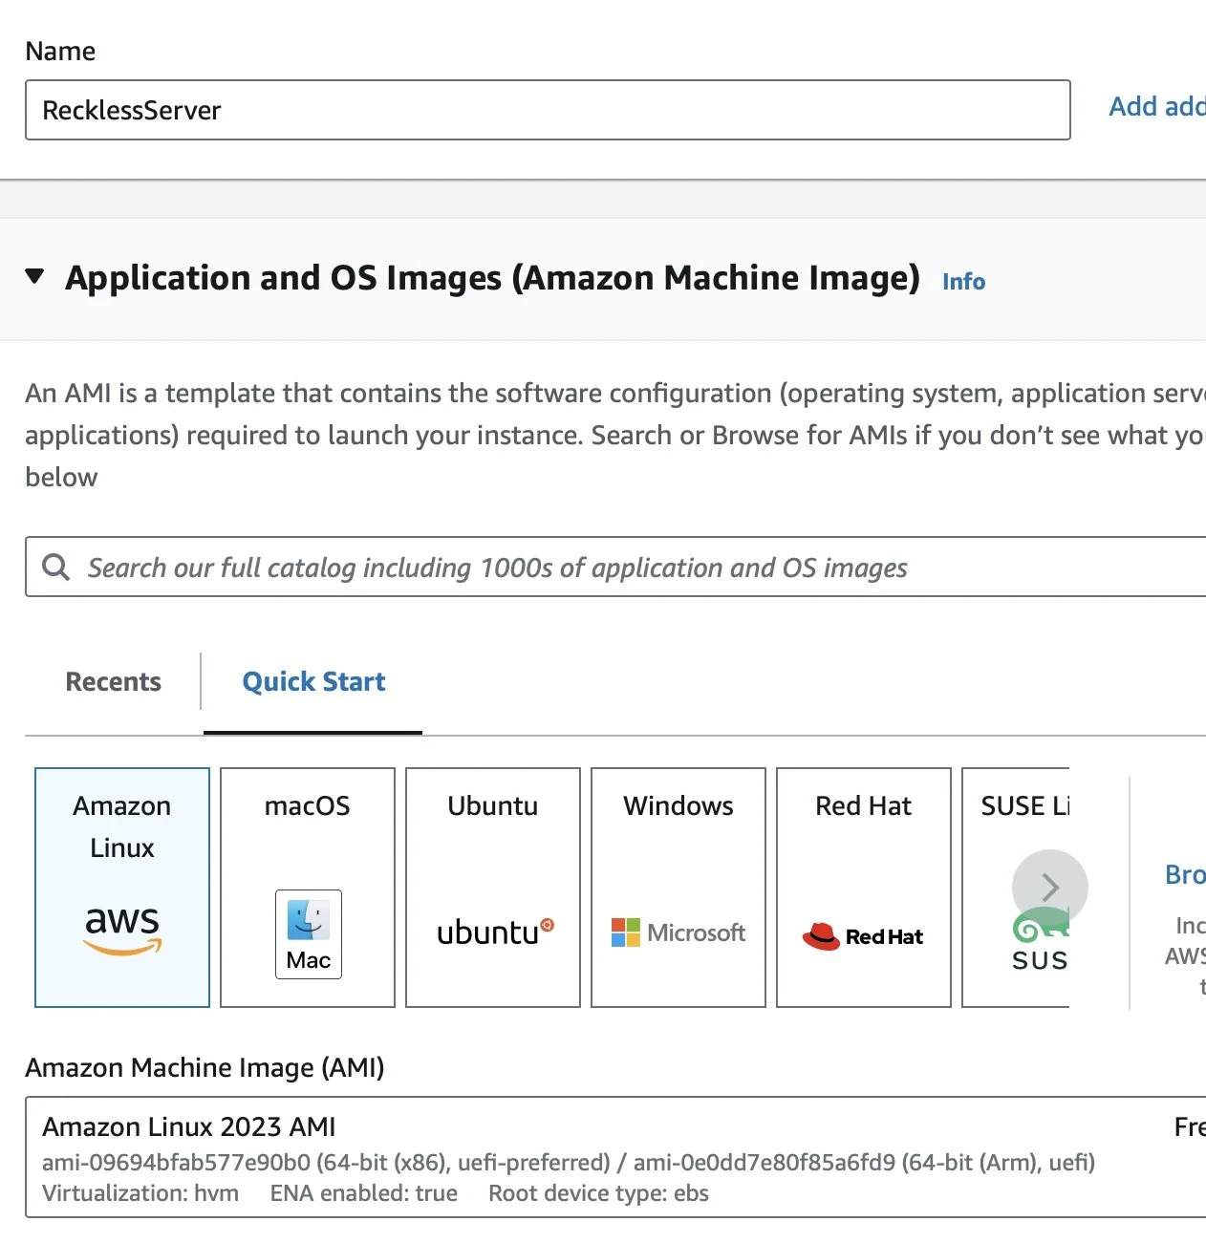
Task: Click the AWS logo in the Amazon Linux card
Action: point(122,930)
